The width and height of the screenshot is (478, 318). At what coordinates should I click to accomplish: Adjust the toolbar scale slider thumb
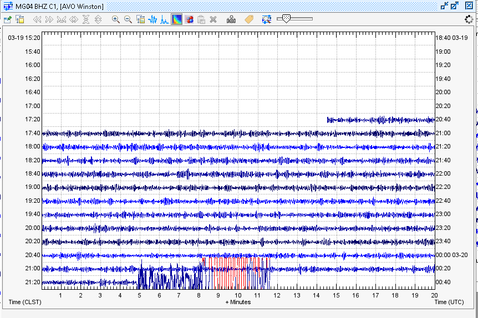(x=286, y=19)
